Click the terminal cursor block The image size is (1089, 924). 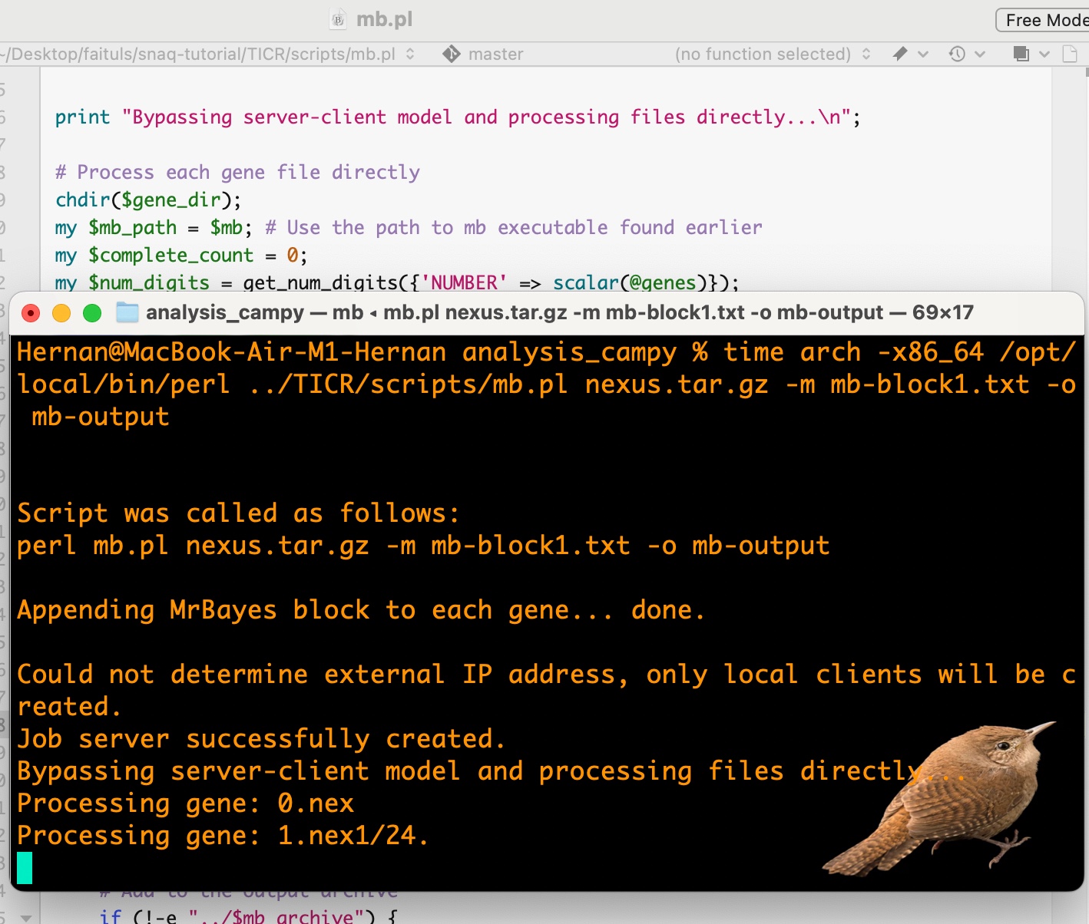25,868
